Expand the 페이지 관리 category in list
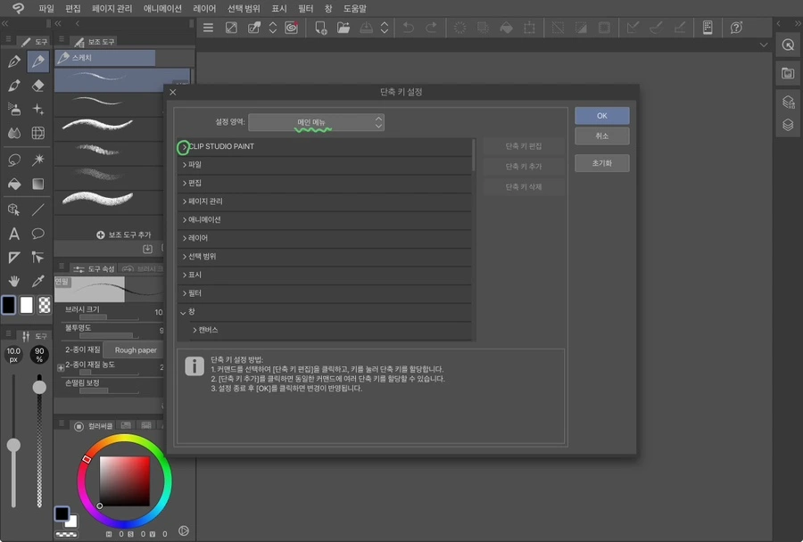The width and height of the screenshot is (803, 542). coord(185,201)
